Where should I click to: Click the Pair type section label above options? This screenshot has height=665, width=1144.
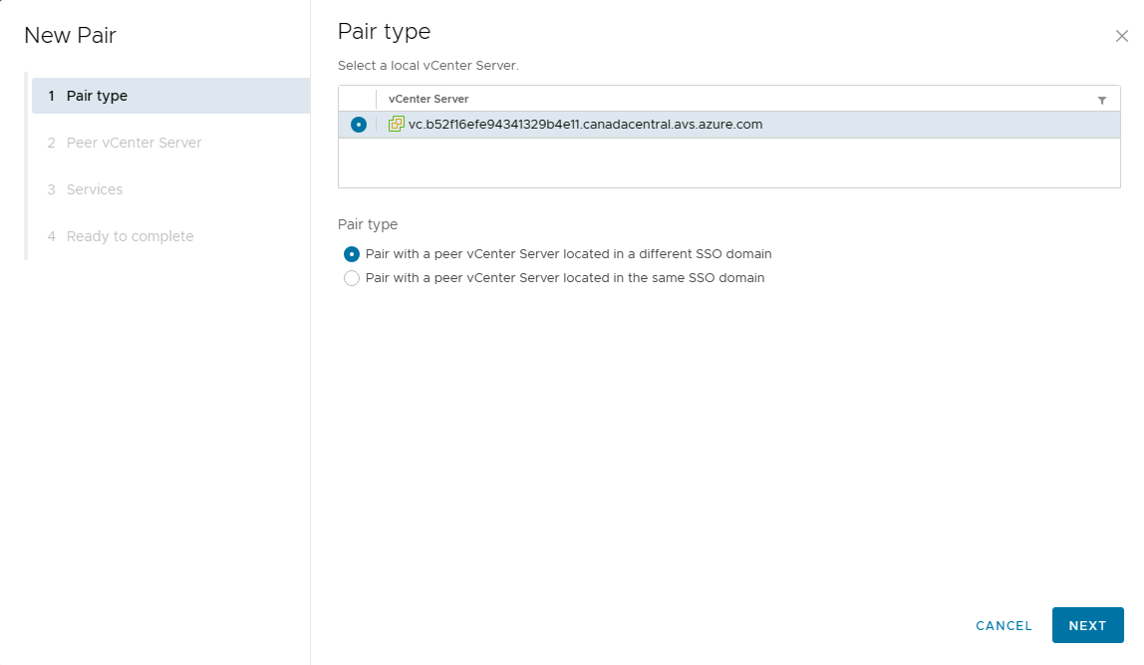pyautogui.click(x=368, y=225)
